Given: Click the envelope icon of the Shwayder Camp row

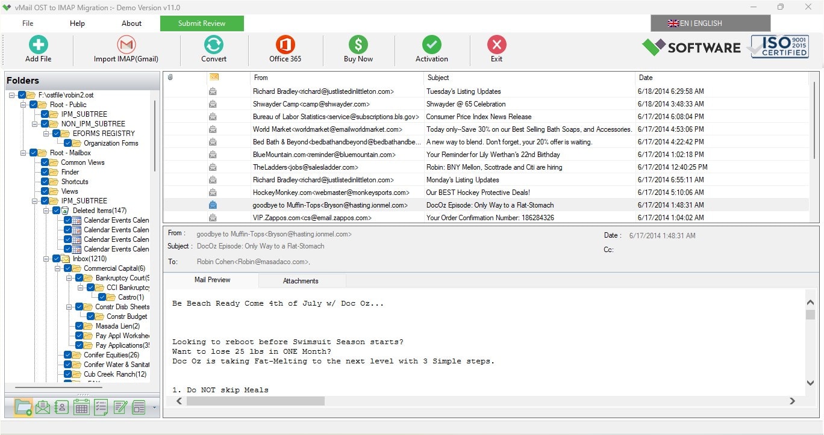Looking at the screenshot, I should (x=213, y=104).
